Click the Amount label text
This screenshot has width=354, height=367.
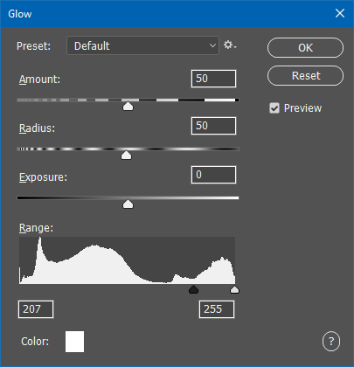tap(39, 80)
